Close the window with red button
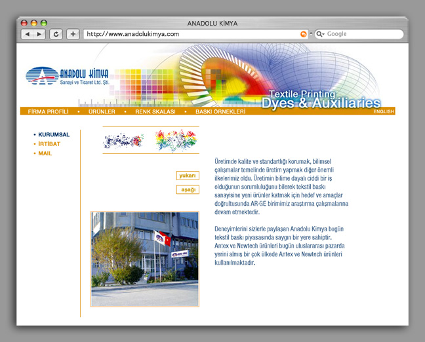The height and width of the screenshot is (342, 425). click(x=24, y=23)
